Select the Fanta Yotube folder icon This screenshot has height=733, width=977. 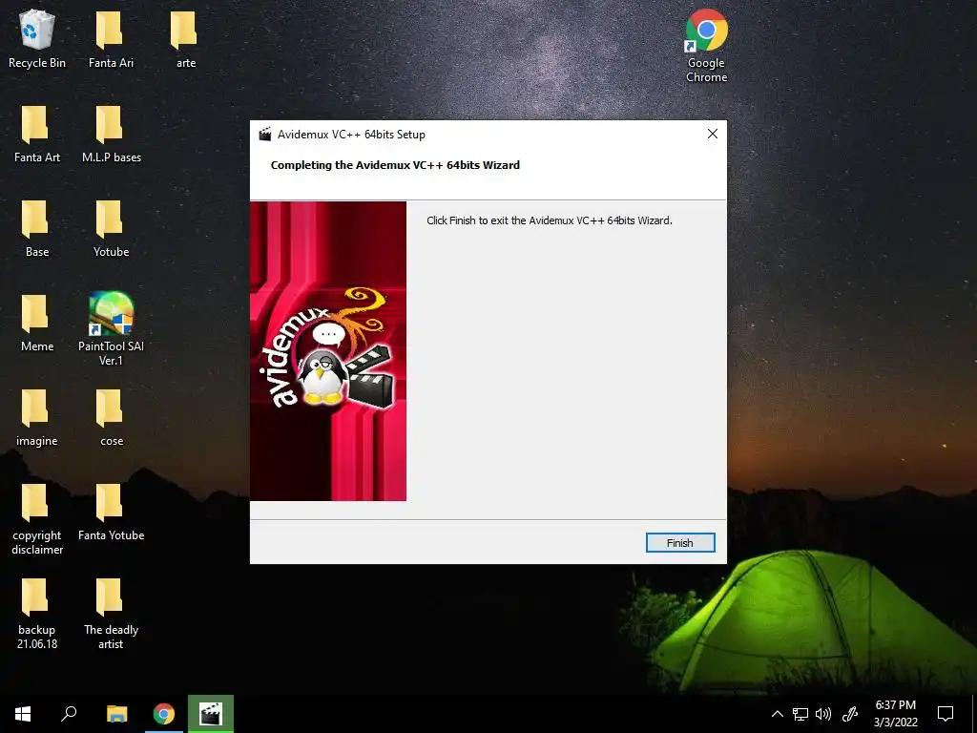111,513
